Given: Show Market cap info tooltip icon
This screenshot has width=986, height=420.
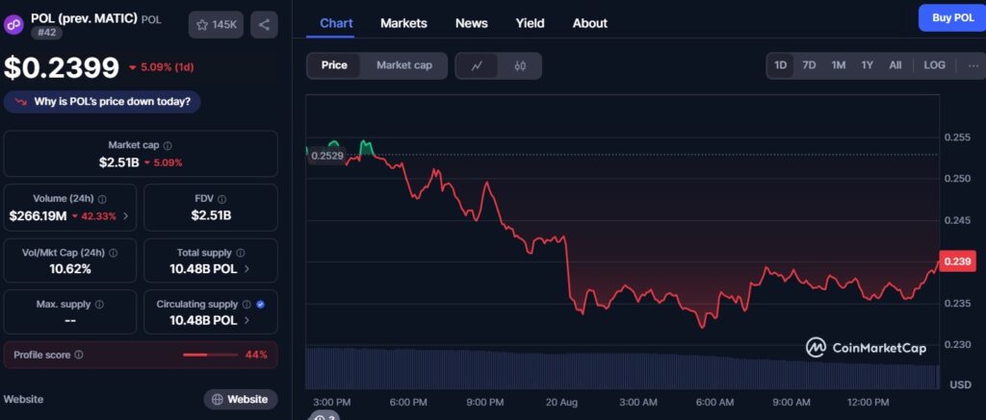Looking at the screenshot, I should click(168, 146).
